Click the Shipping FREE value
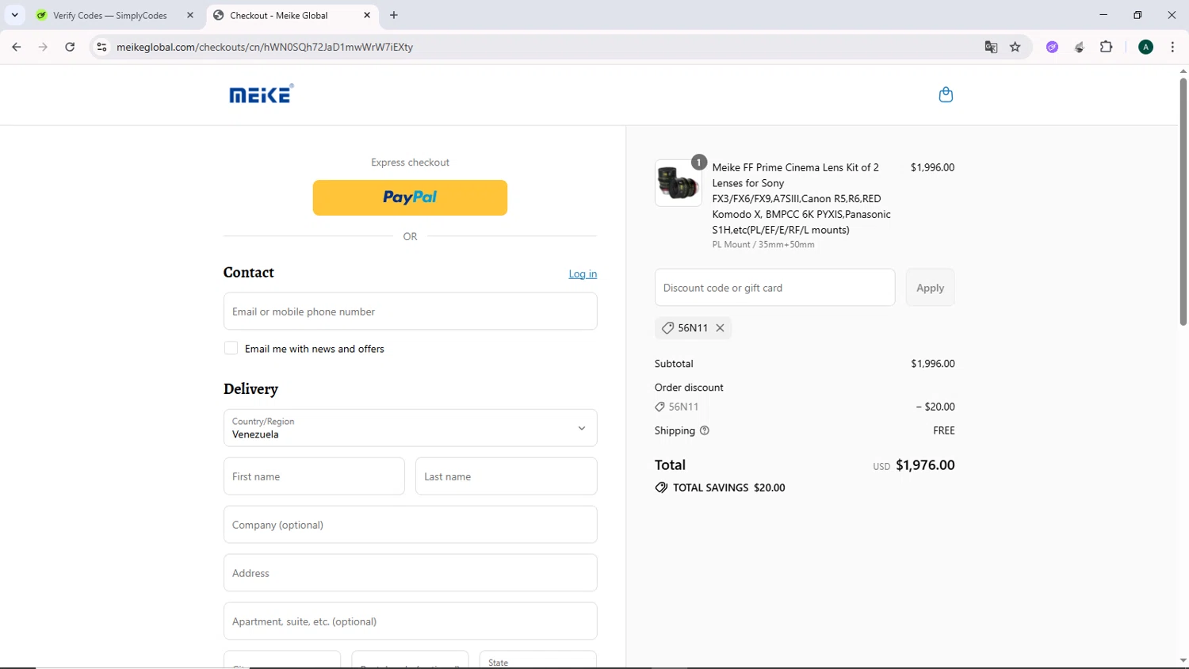 943,430
